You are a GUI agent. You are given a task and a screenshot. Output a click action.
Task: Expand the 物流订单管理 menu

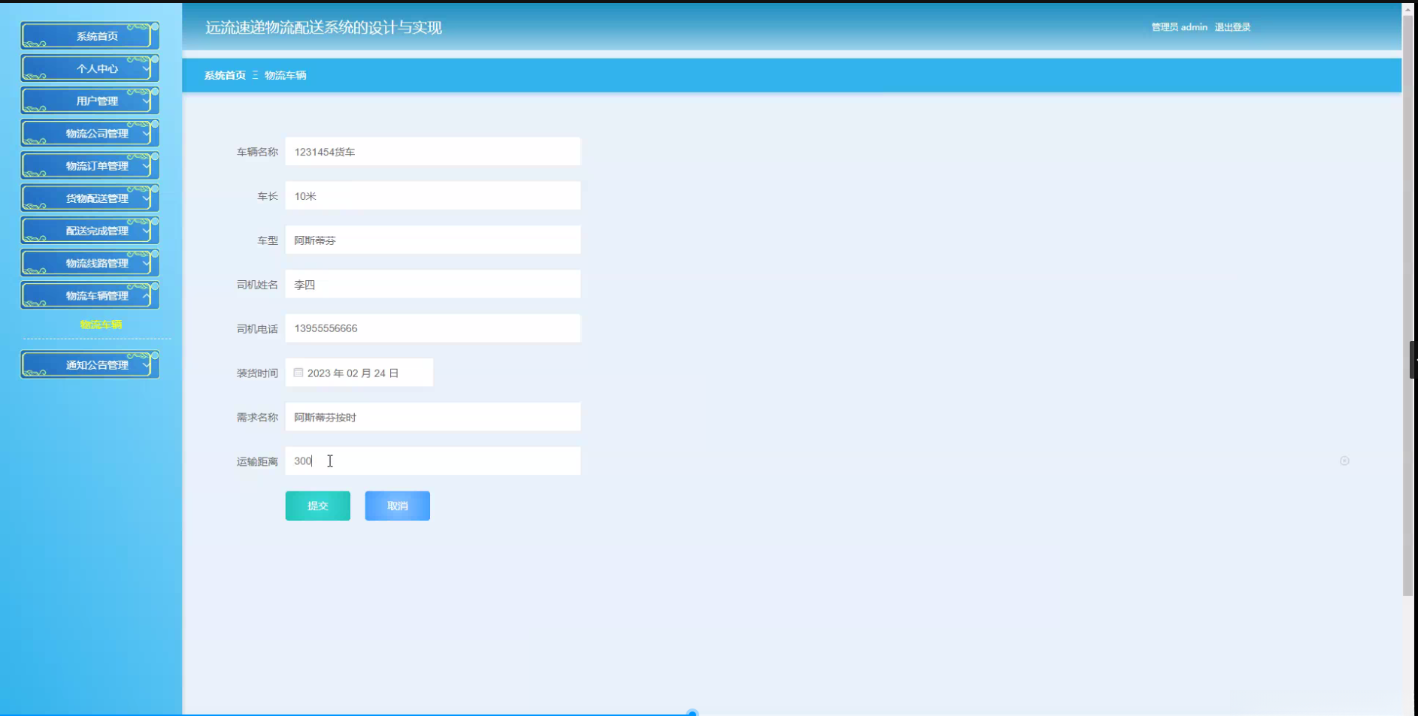coord(90,165)
